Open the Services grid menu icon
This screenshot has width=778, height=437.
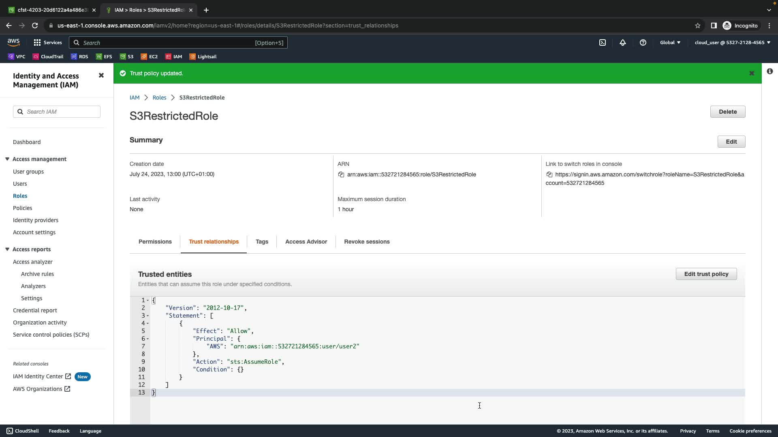(37, 42)
